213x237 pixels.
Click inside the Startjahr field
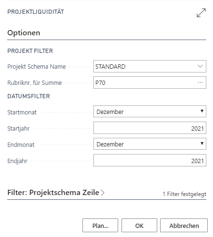pos(150,128)
